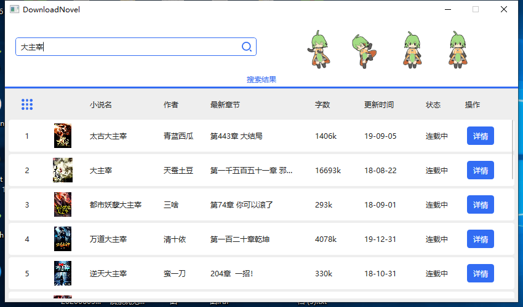The image size is (523, 307).
Task: Click the 更新时间 column header
Action: pos(379,105)
